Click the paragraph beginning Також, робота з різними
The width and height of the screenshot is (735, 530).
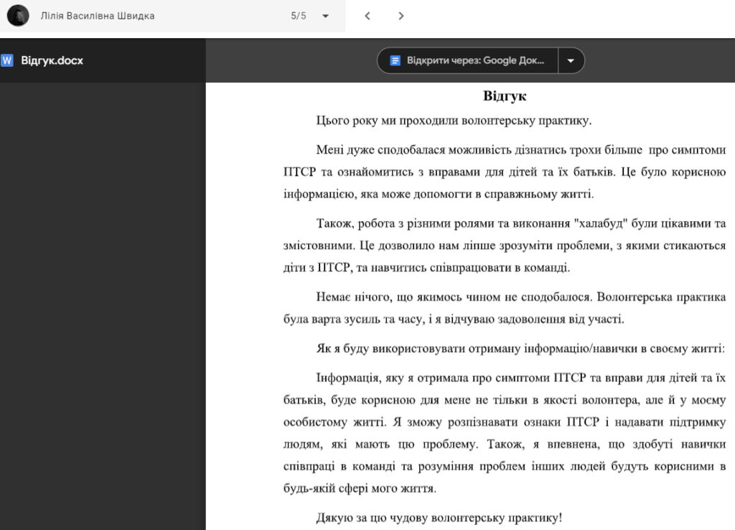505,246
